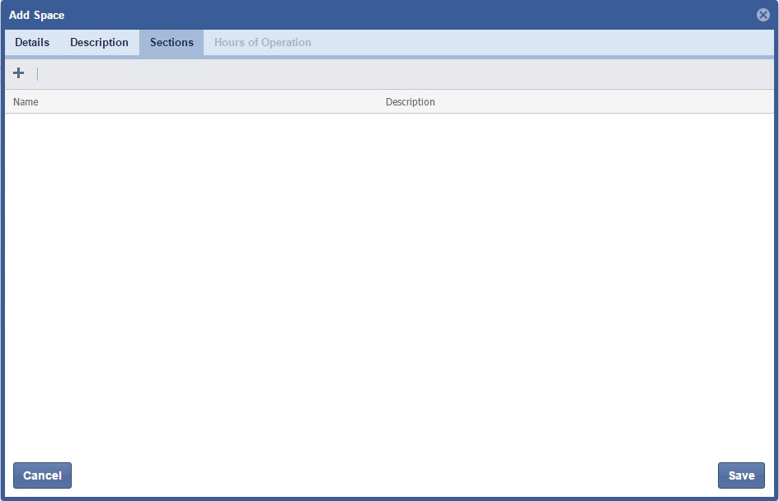This screenshot has height=501, width=779.
Task: Sort by the Name column header
Action: pos(26,102)
